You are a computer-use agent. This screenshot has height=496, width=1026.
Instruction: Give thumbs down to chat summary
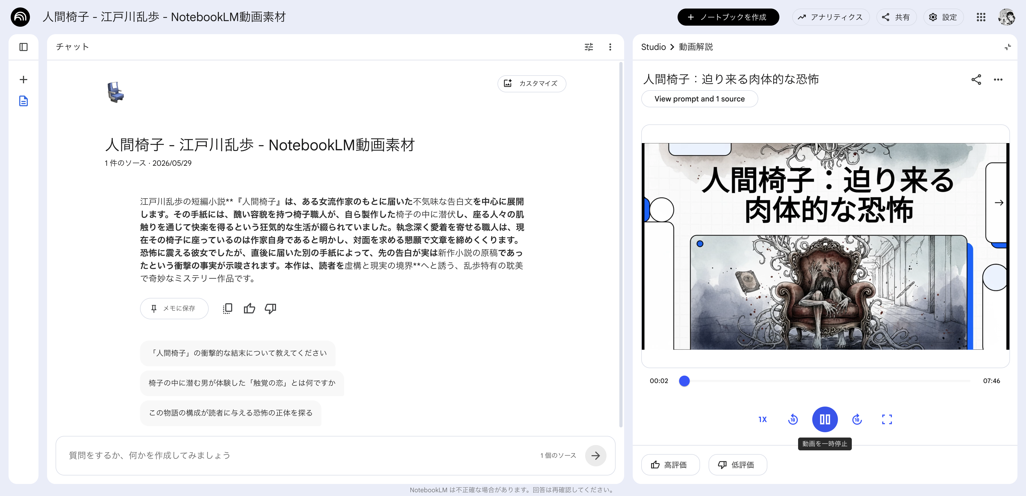pos(270,309)
